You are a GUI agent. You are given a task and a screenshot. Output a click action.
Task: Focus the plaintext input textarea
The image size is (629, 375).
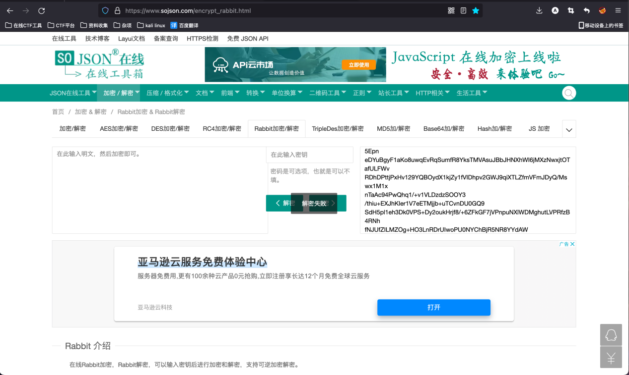pos(159,190)
